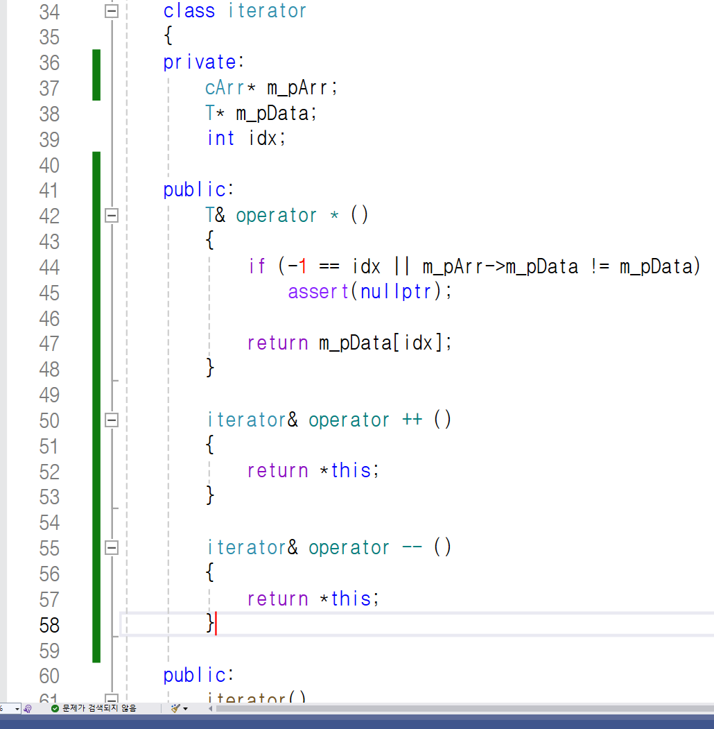Click the closing brace on line 58

point(210,624)
